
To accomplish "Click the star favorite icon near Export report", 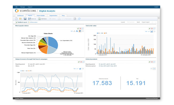I will coord(156,22).
